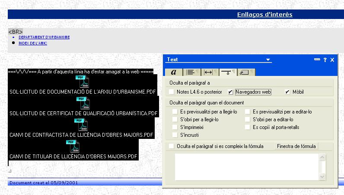Click the formula box scroll up arrow
Screen dimensions: 344x195
[322, 157]
